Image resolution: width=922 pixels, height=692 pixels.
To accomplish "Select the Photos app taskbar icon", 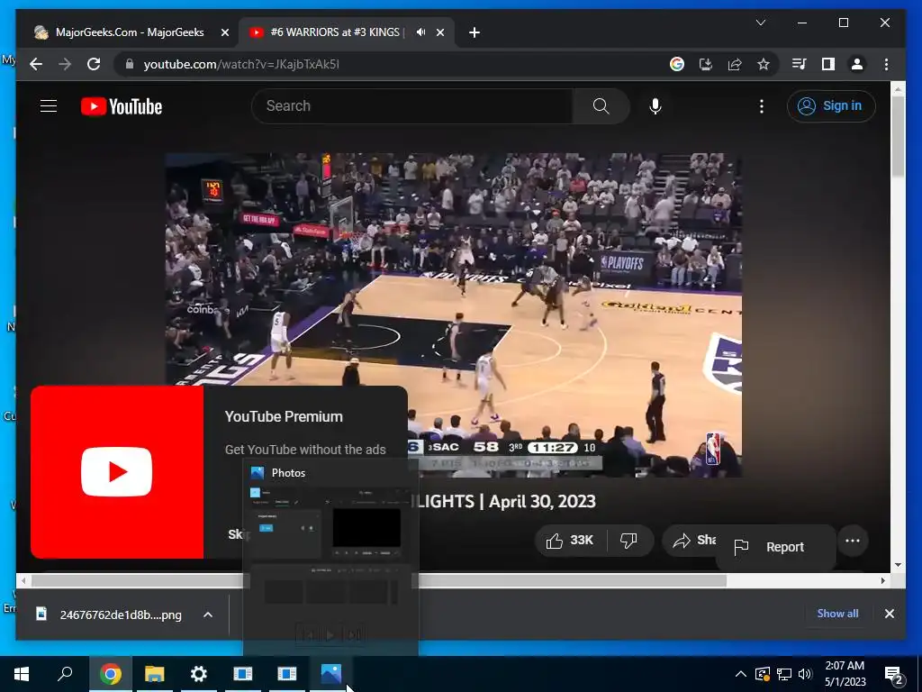I will click(331, 674).
